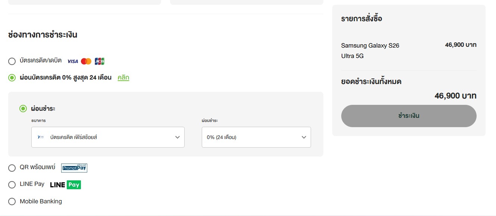Choose the nested ผ่อนชำระ radio button
Viewport: 496px width, 216px height.
pyautogui.click(x=23, y=109)
